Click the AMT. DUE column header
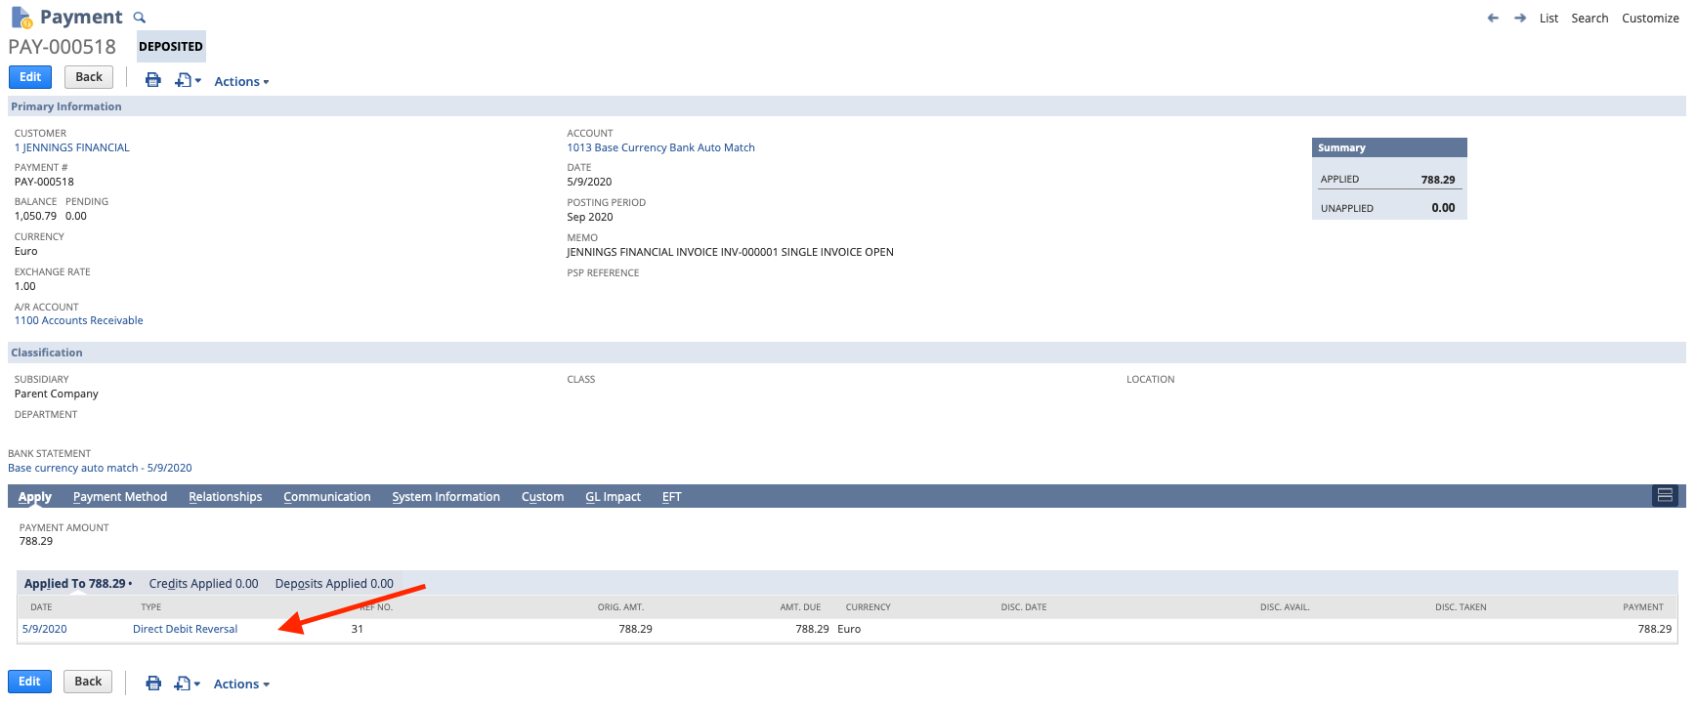The image size is (1696, 705). pos(800,607)
